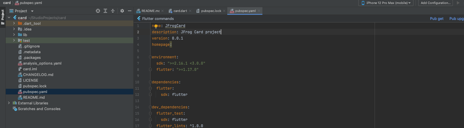Switch to the pubspec.lock tab
This screenshot has height=128, width=464.
click(x=211, y=11)
